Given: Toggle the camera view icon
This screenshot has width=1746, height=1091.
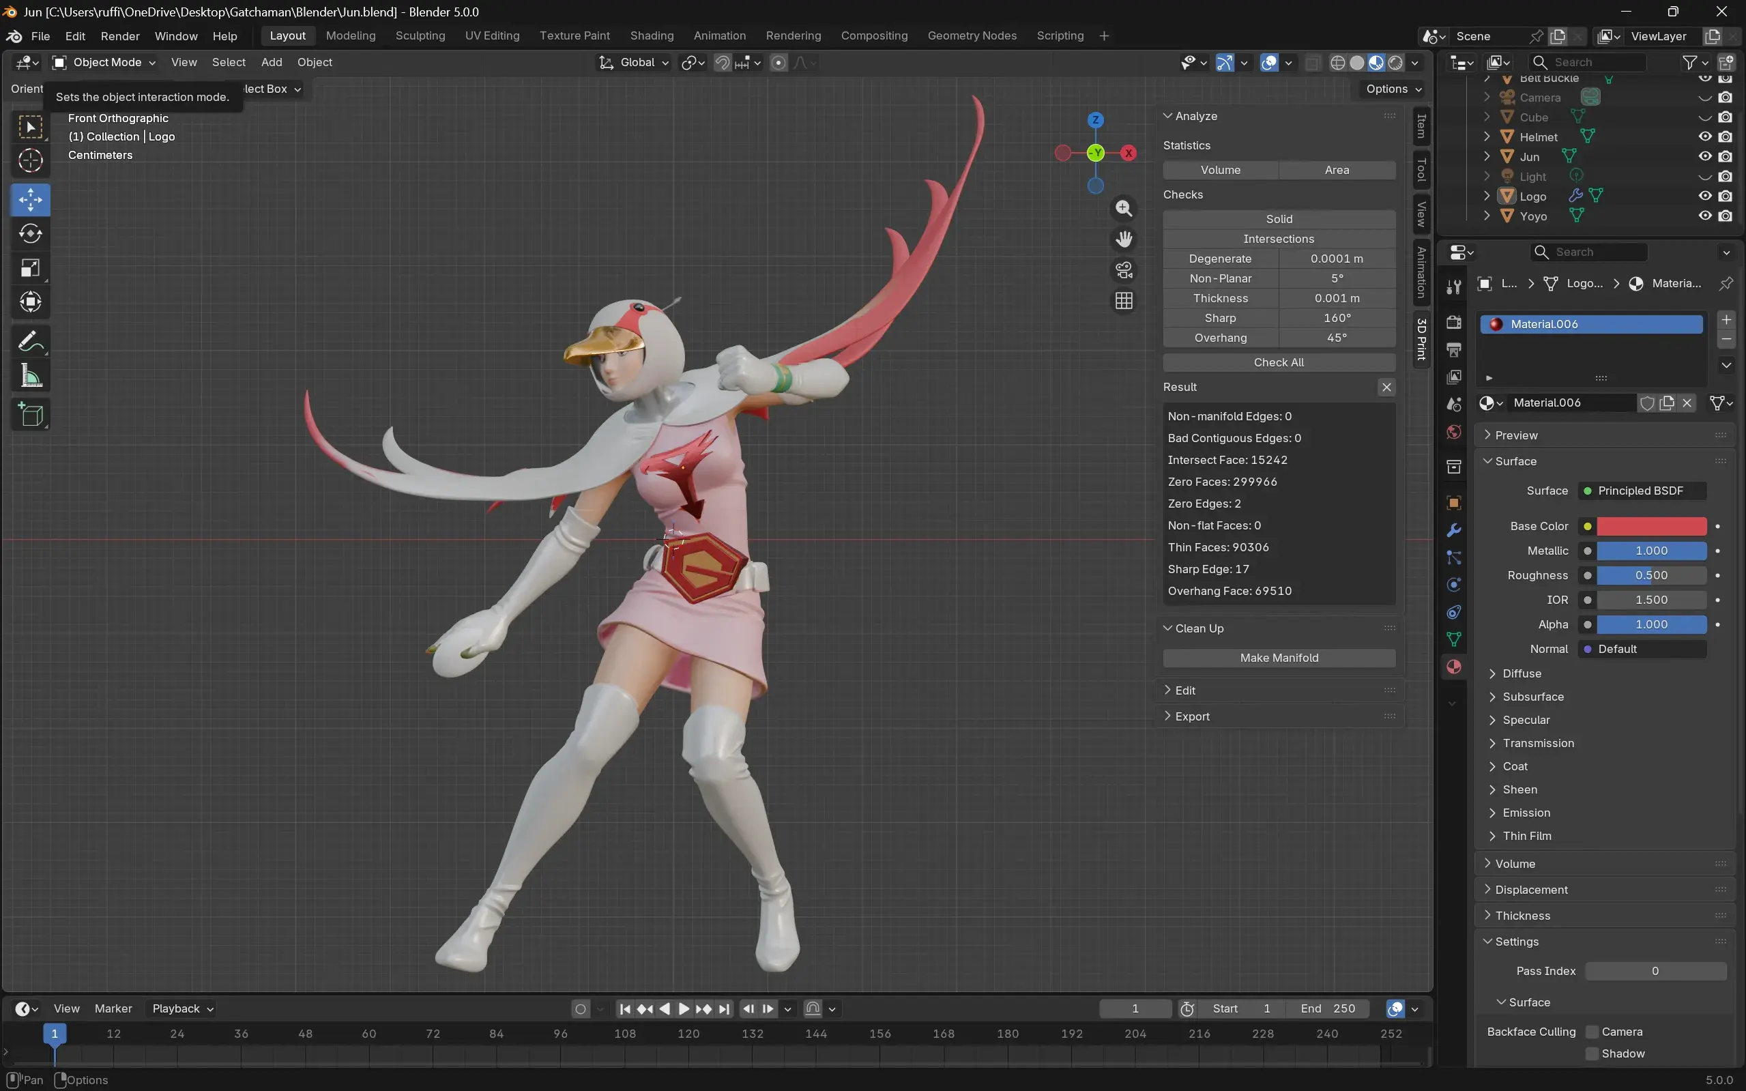Looking at the screenshot, I should point(1123,270).
